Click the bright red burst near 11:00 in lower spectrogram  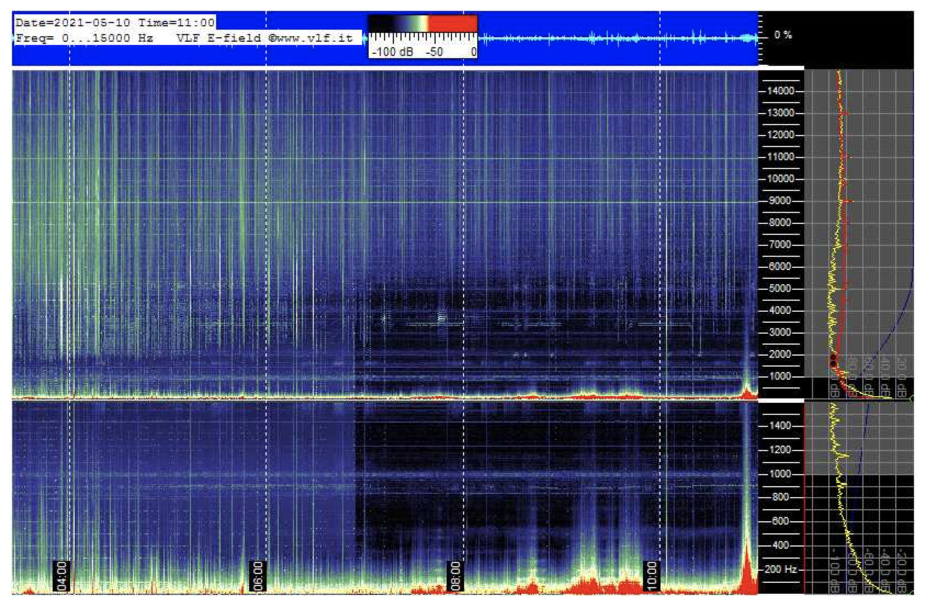[746, 571]
